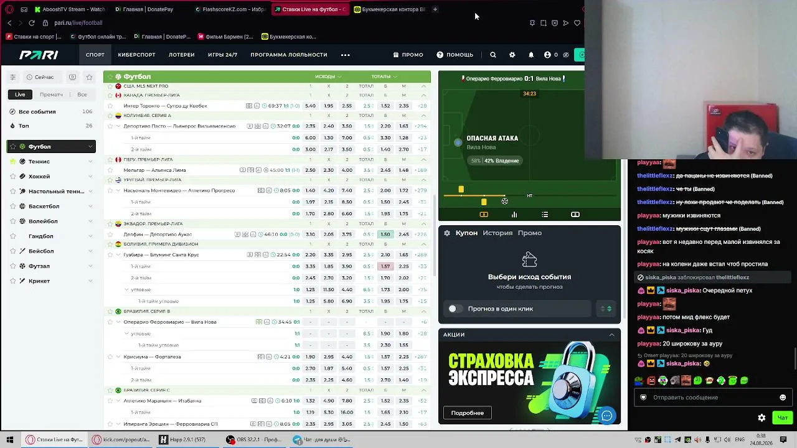The width and height of the screenshot is (797, 448).
Task: Toggle one-click bet switch
Action: 455,309
